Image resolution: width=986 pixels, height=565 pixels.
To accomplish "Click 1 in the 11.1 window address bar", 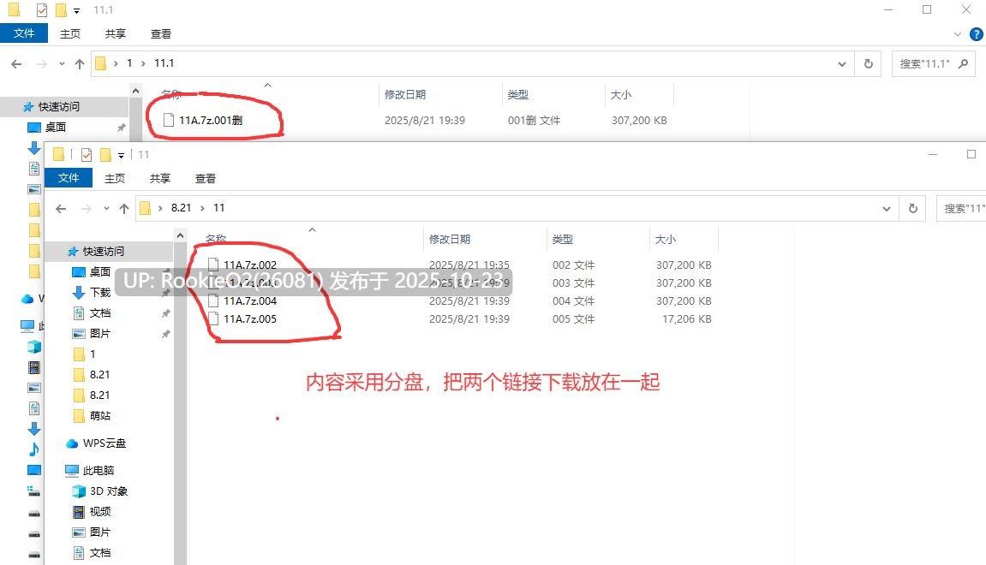I will (129, 62).
